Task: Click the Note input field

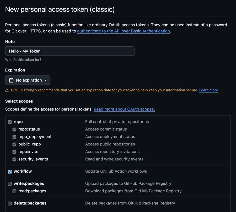Action: [x=70, y=51]
